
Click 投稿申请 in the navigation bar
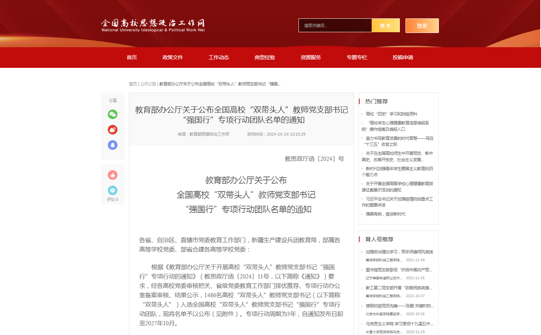[403, 57]
